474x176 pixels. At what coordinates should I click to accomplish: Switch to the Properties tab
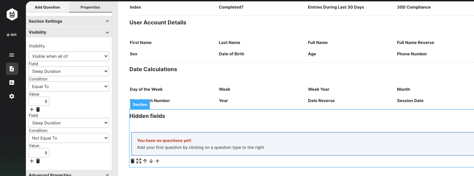tap(90, 7)
